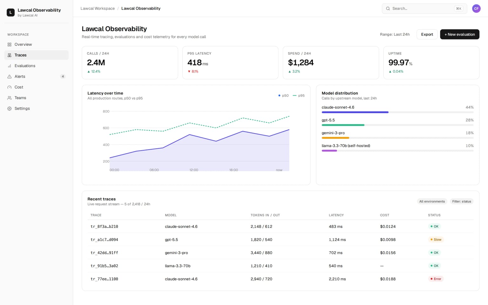Click the LATENCY column header

coord(336,215)
